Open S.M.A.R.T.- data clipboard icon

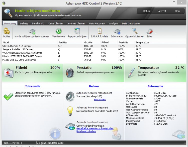(99, 31)
